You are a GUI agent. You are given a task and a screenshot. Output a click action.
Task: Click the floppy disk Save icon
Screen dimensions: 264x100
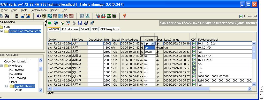[x=80, y=23]
